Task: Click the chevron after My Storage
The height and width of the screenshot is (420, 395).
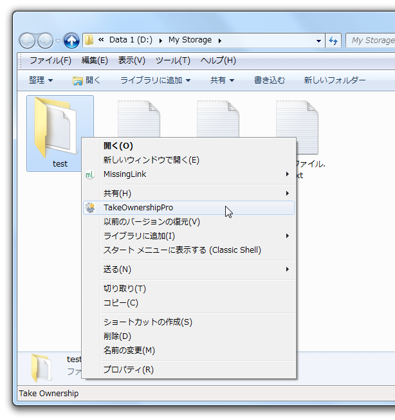Action: coord(220,41)
